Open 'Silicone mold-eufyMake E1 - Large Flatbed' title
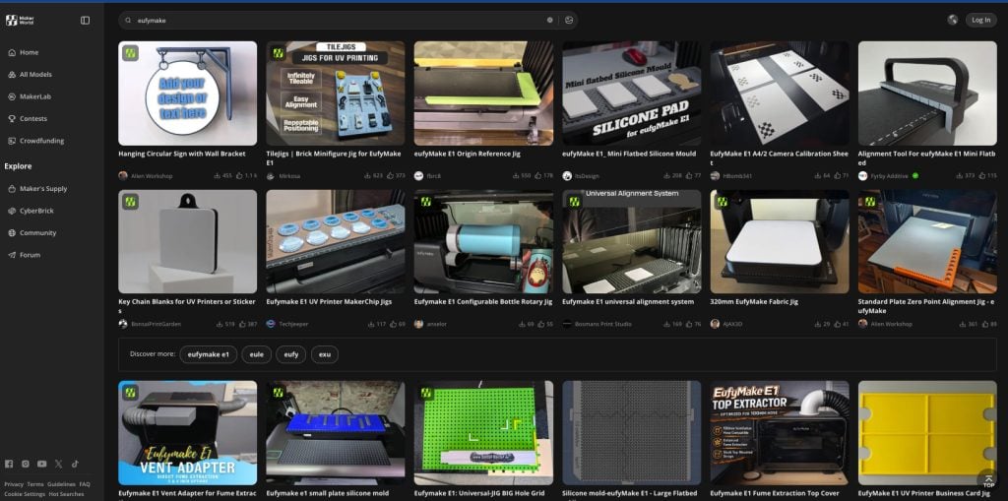 629,493
